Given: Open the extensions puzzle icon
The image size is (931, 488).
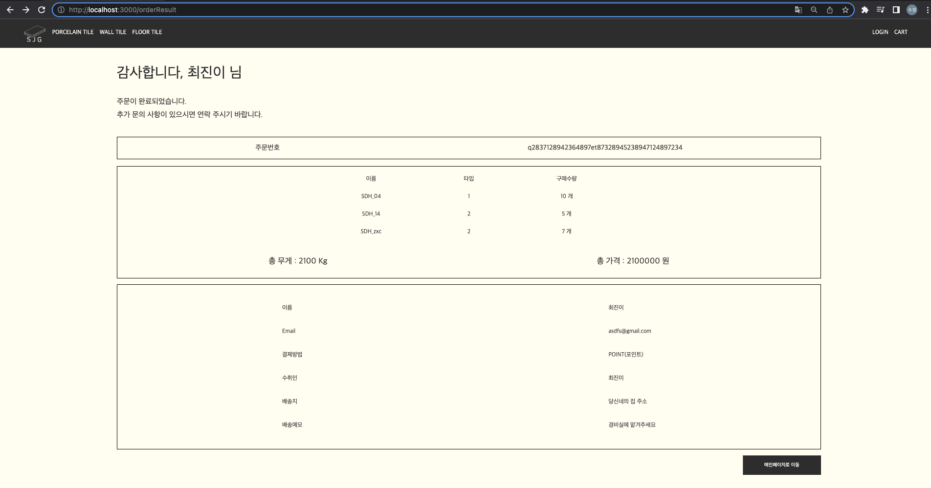Looking at the screenshot, I should [x=864, y=10].
